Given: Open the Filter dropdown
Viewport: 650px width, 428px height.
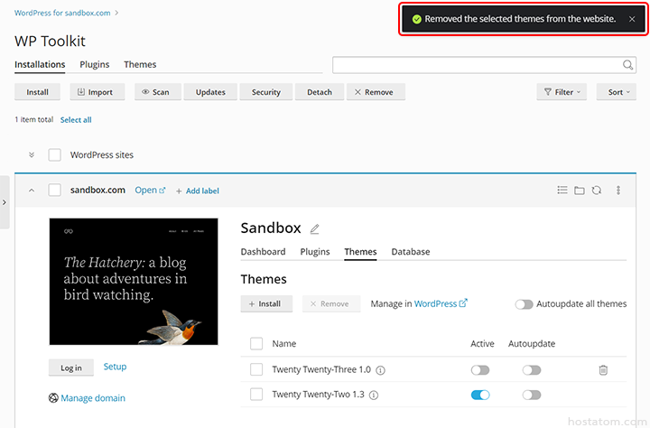Looking at the screenshot, I should tap(561, 92).
